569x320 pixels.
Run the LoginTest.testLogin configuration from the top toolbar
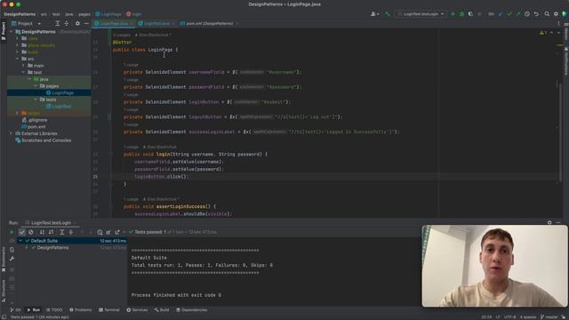click(x=453, y=14)
